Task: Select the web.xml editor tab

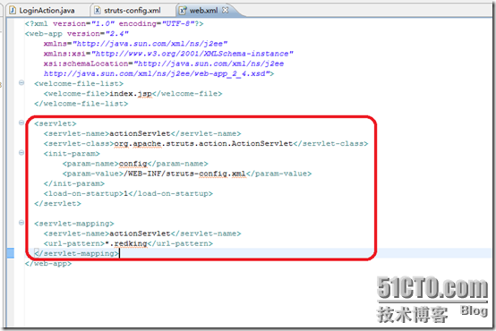Action: point(203,11)
